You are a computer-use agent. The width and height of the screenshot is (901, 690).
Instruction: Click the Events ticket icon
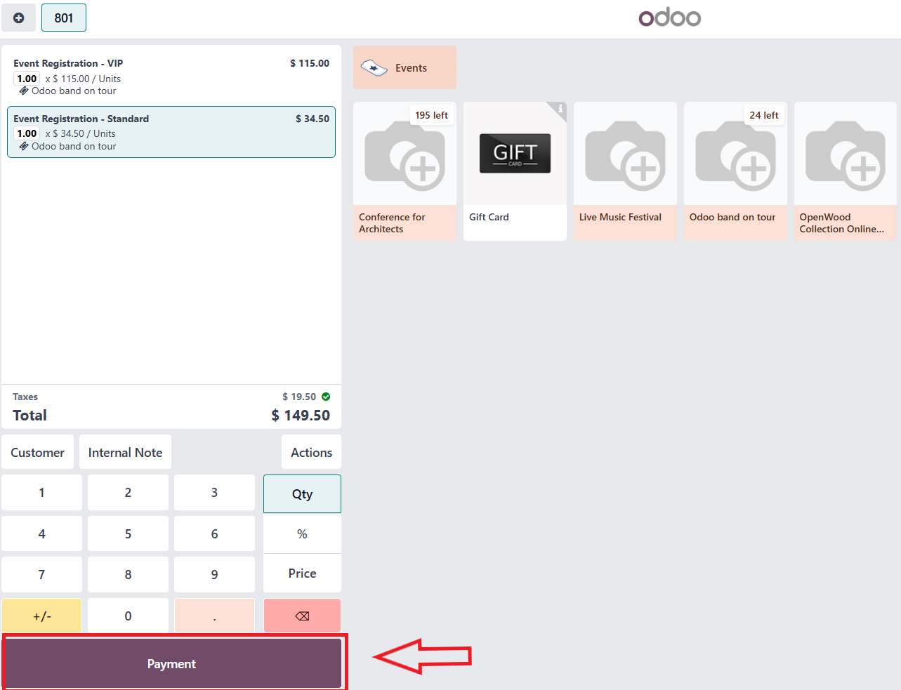point(374,68)
